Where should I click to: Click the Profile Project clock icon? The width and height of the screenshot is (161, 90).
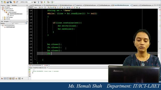click(52, 2)
